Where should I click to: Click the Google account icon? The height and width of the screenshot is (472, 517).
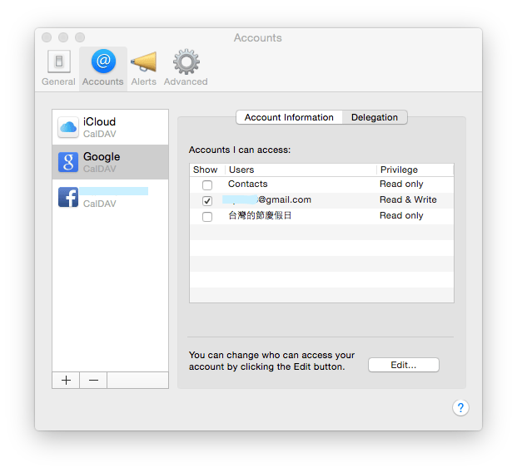[68, 162]
